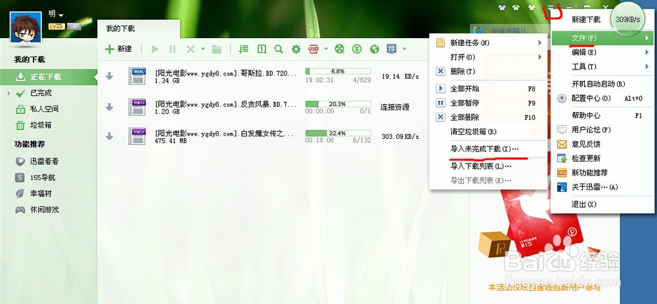Click the 新建 plus toolbar button

118,49
